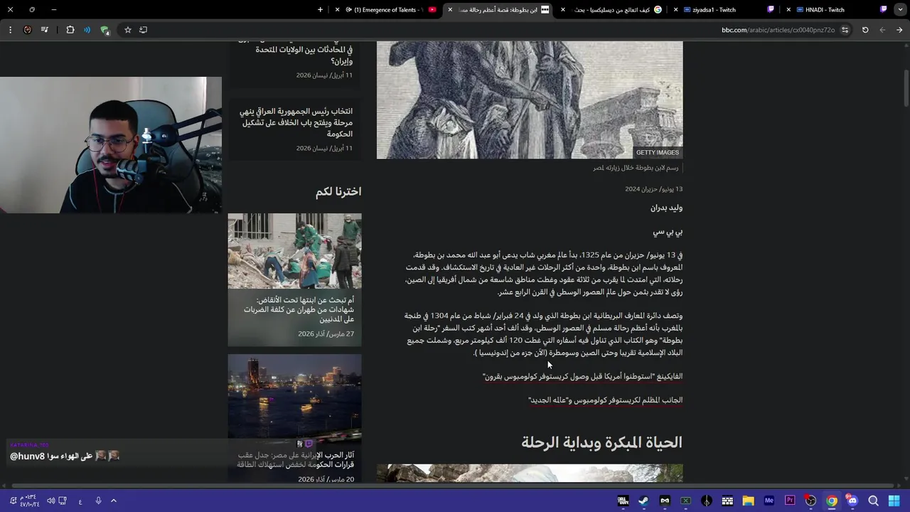Open Adobe Media Encoder from taskbar
Image resolution: width=910 pixels, height=512 pixels.
click(769, 501)
